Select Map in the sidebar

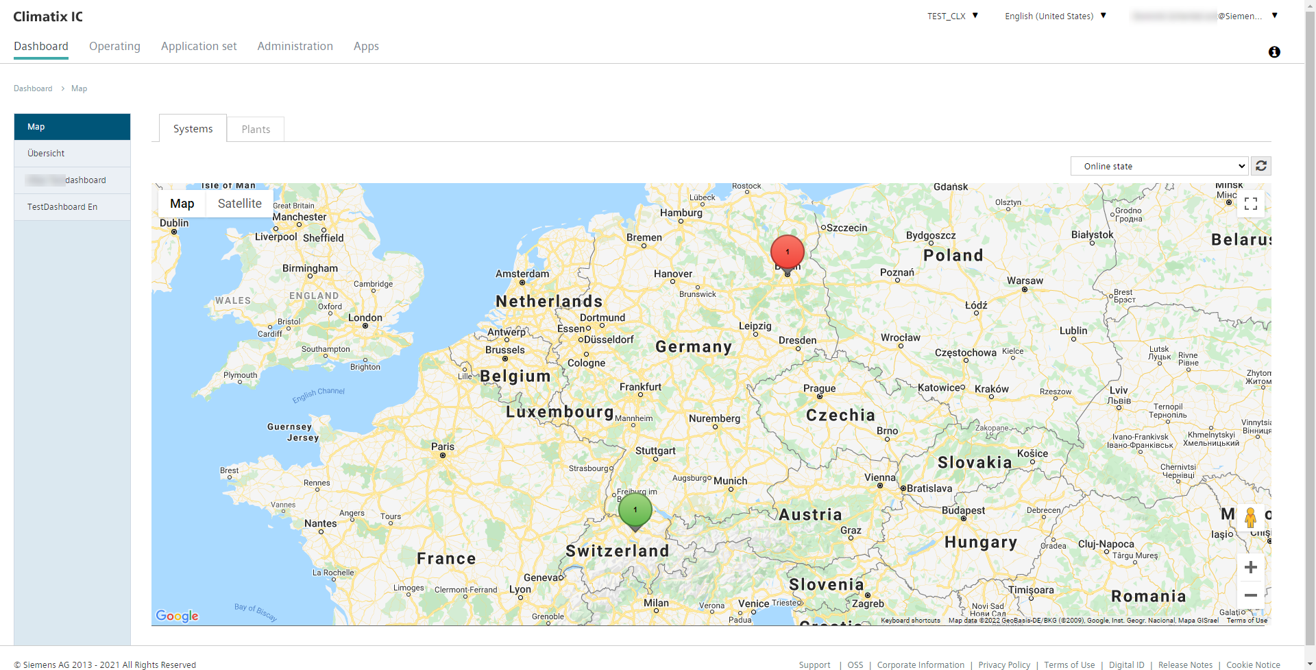click(72, 127)
